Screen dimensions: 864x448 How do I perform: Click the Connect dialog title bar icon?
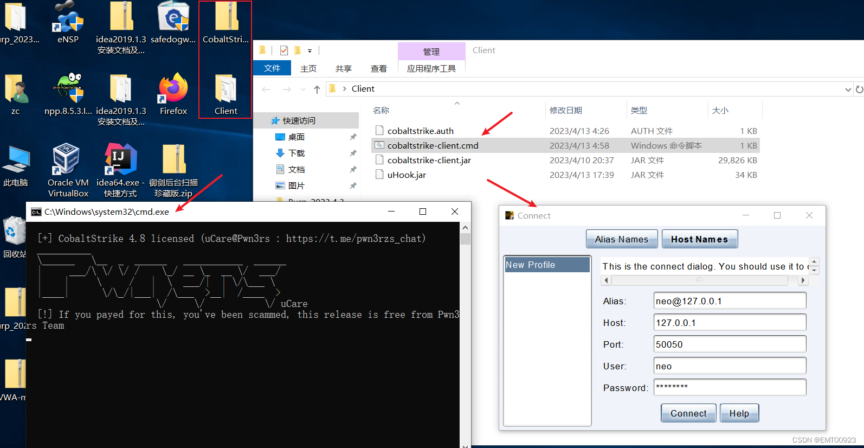pos(510,215)
